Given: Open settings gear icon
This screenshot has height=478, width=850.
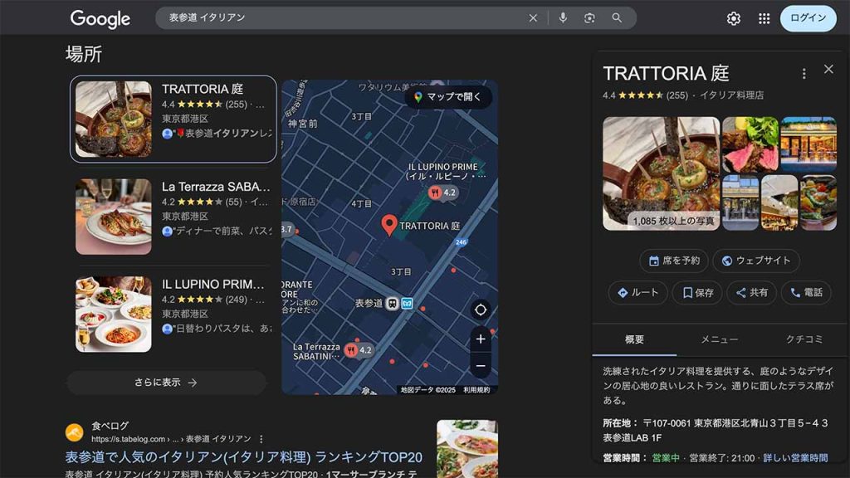Looking at the screenshot, I should 734,18.
